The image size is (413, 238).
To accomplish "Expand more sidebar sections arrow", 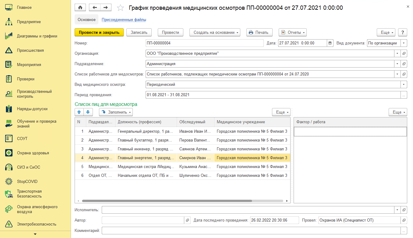I will pyautogui.click(x=35, y=234).
